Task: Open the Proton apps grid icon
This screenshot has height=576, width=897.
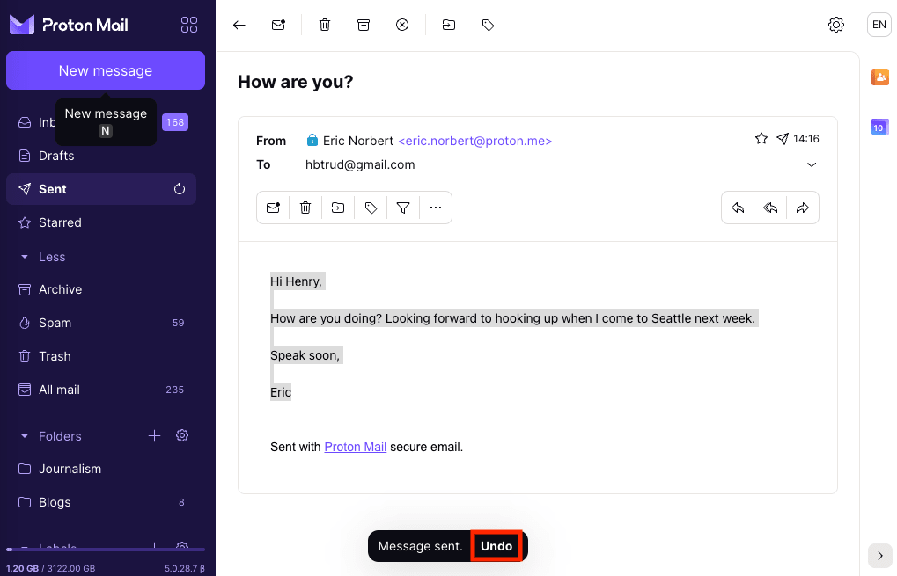Action: (x=188, y=25)
